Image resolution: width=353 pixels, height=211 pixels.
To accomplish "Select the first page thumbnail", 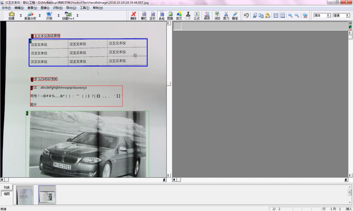I will 25,195.
